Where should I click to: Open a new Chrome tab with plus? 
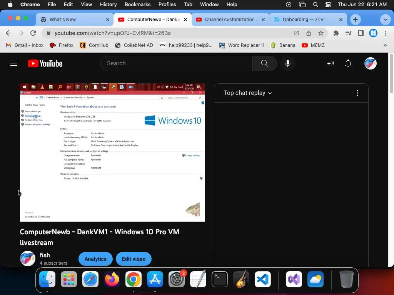[x=355, y=20]
